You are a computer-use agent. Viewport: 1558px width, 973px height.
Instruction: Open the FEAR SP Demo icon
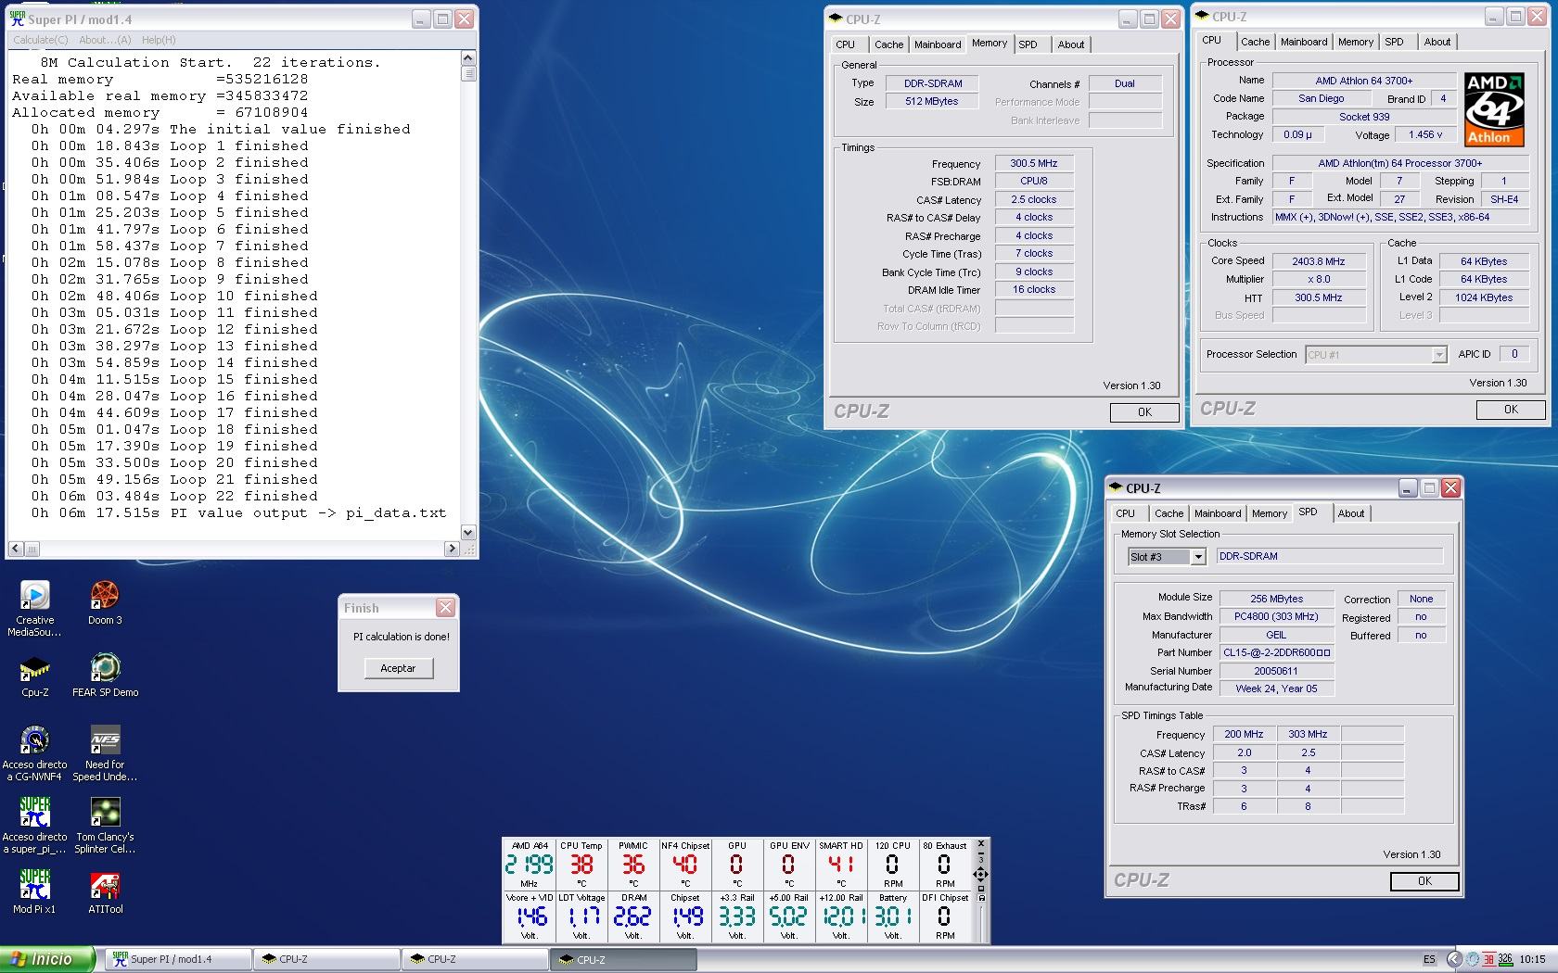coord(105,668)
